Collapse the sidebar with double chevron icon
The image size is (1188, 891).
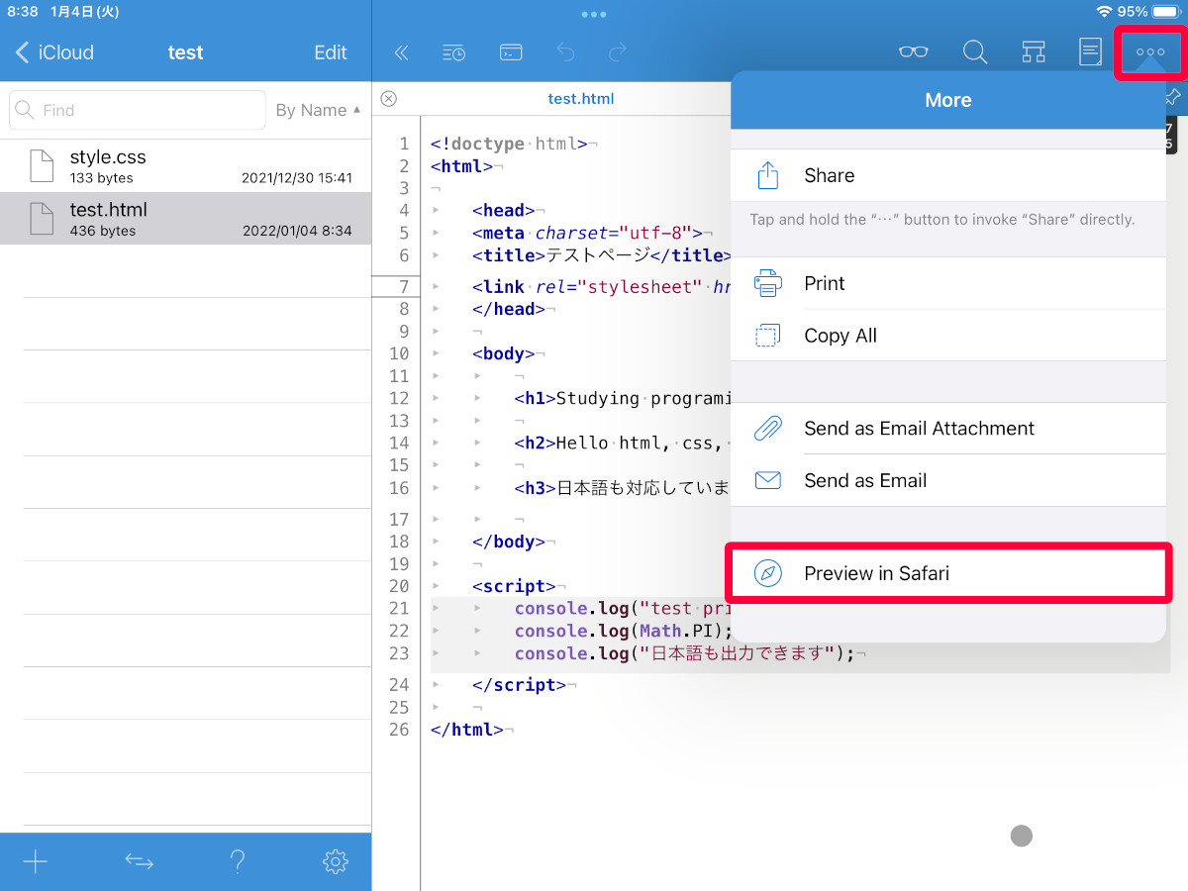pyautogui.click(x=401, y=52)
